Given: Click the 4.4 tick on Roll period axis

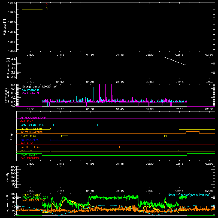Looking at the screenshot, I should coord(13,59).
